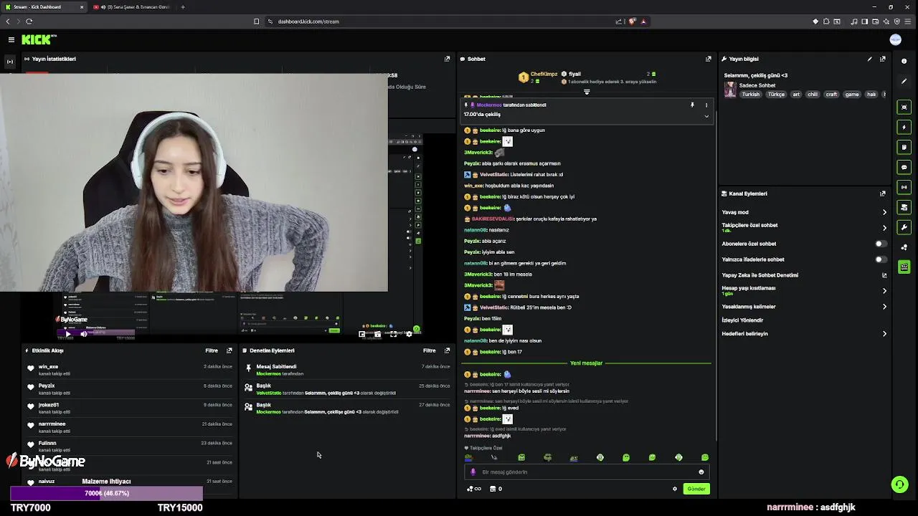Toggle channel actions widget in right sidebar
Image resolution: width=918 pixels, height=516 pixels.
(904, 207)
